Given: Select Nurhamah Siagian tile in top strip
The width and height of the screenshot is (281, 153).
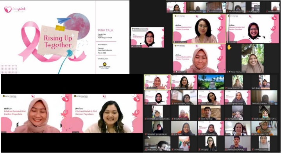Looking at the screenshot, I should 216,7.
